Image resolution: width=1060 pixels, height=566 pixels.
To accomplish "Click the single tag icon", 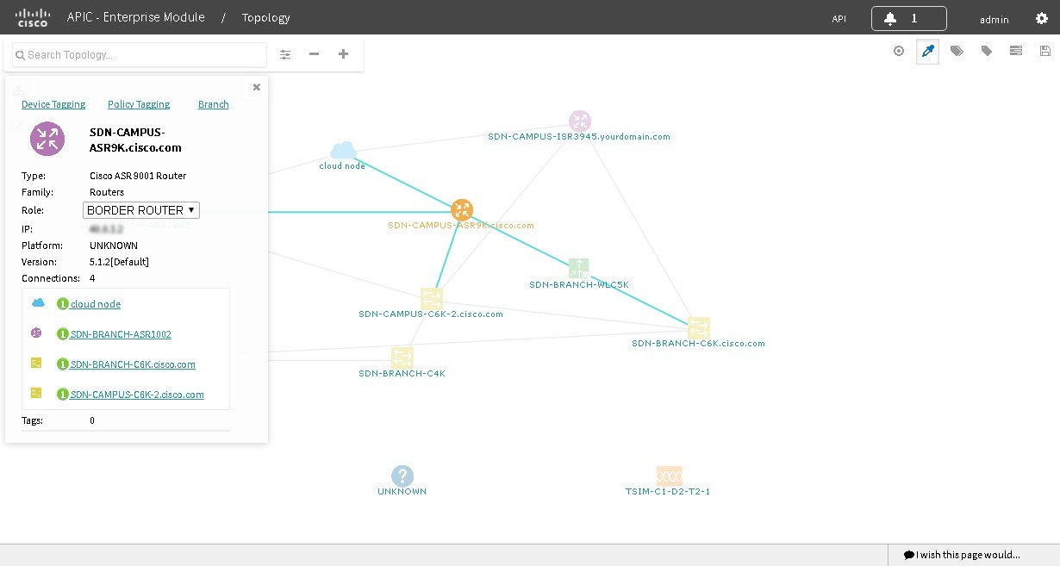I will coord(987,51).
